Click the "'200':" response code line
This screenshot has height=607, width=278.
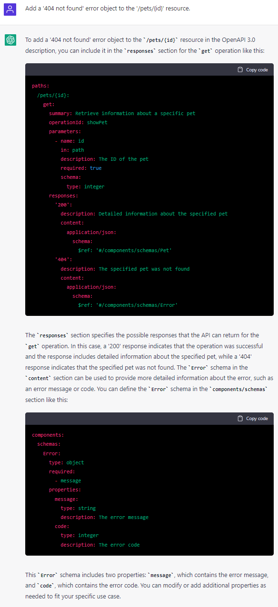(x=63, y=205)
